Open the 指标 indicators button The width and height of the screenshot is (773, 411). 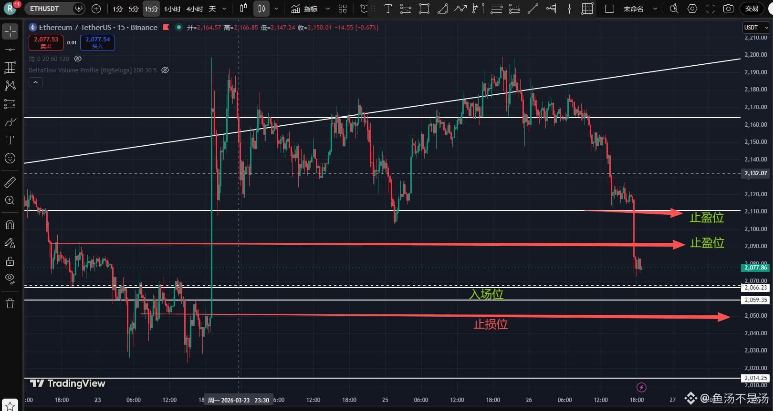304,9
